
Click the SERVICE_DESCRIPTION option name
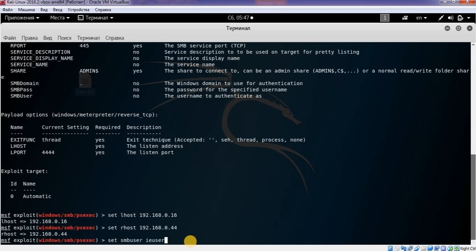coord(40,52)
